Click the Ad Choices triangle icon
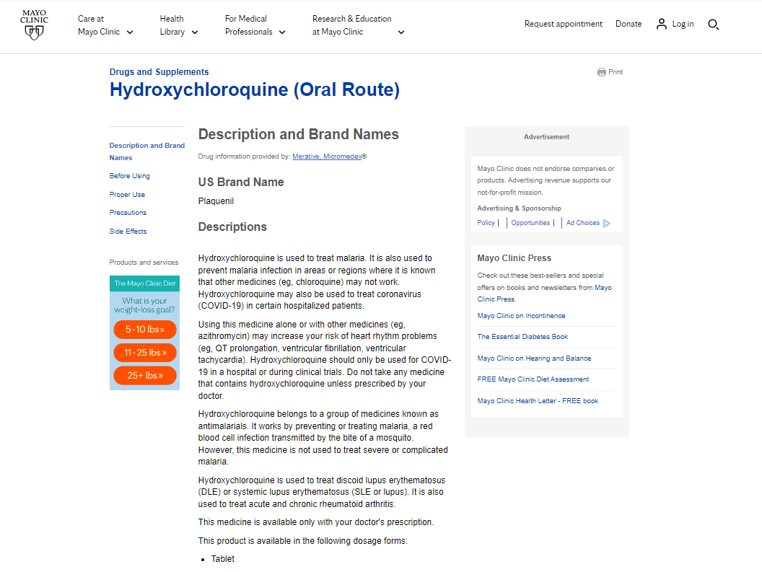Viewport: 762px width, 572px height. point(607,224)
